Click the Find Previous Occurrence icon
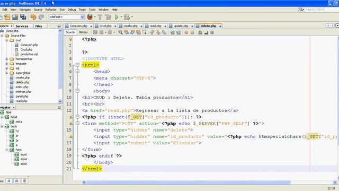 127,32
